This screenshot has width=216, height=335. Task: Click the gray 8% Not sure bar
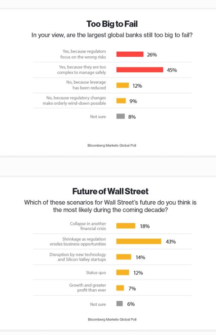point(121,116)
